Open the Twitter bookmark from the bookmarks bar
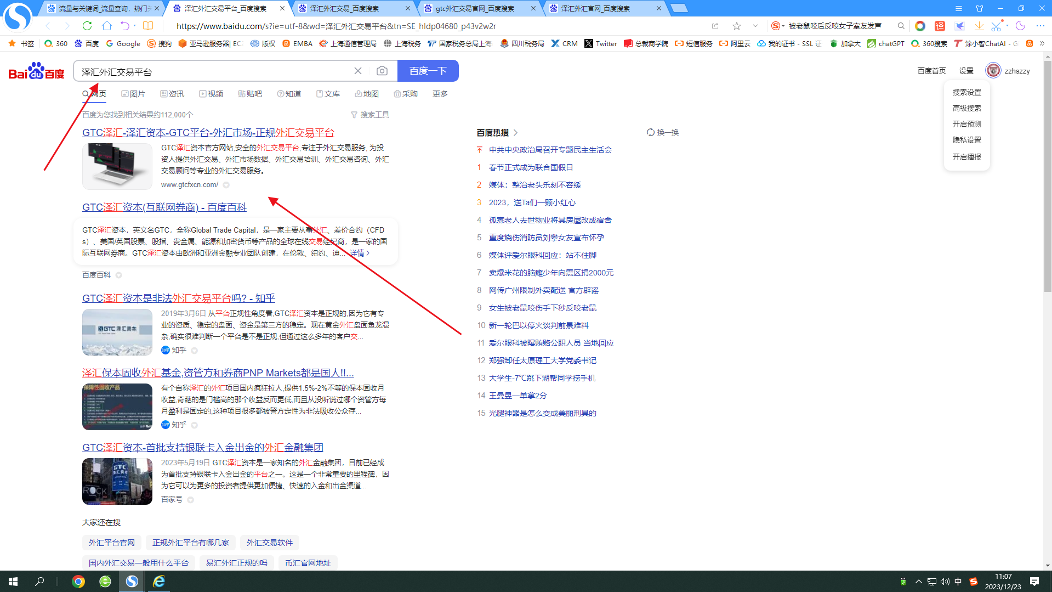 click(601, 43)
